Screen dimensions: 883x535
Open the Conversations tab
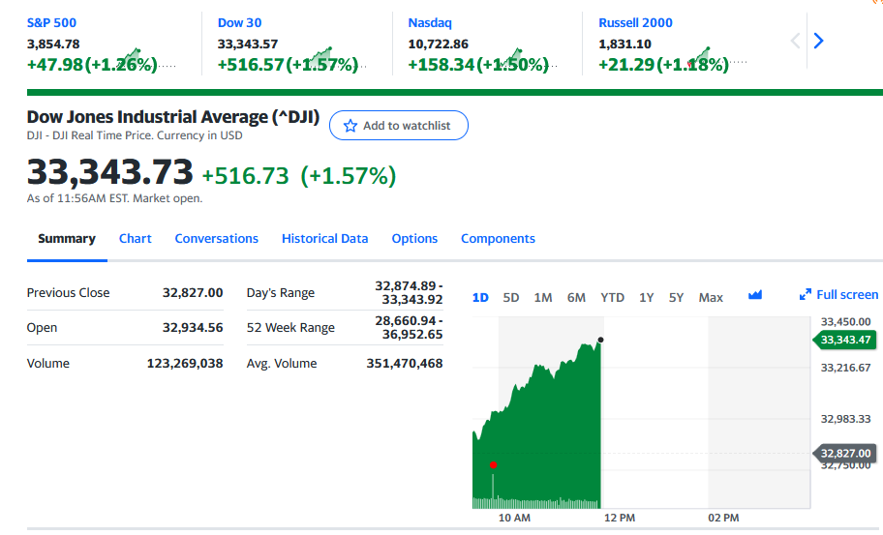point(216,239)
